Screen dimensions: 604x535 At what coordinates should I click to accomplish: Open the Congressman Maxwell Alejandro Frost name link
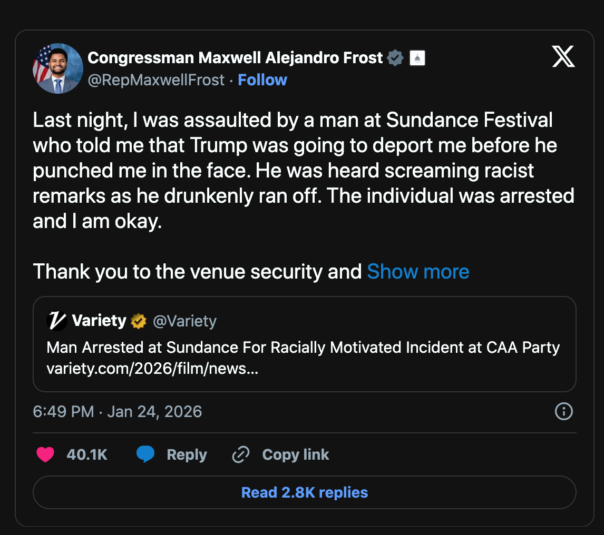point(235,58)
